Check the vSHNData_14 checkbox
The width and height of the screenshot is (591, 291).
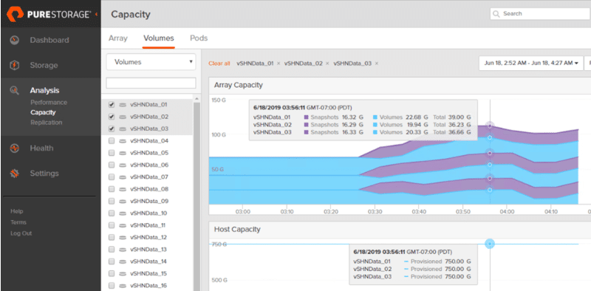(x=112, y=261)
